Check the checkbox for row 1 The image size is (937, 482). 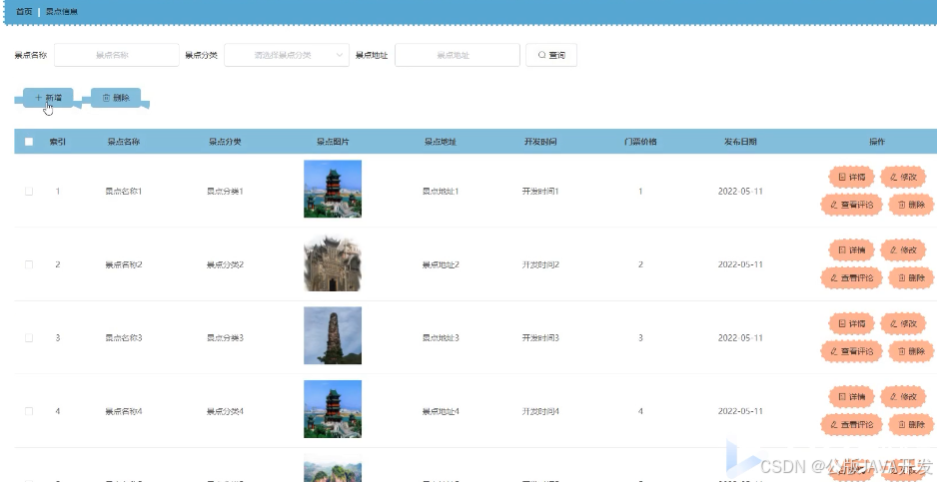(x=29, y=192)
